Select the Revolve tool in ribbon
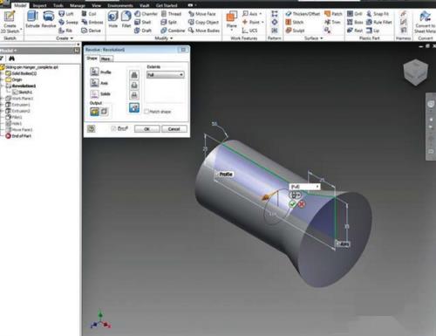 click(x=49, y=19)
